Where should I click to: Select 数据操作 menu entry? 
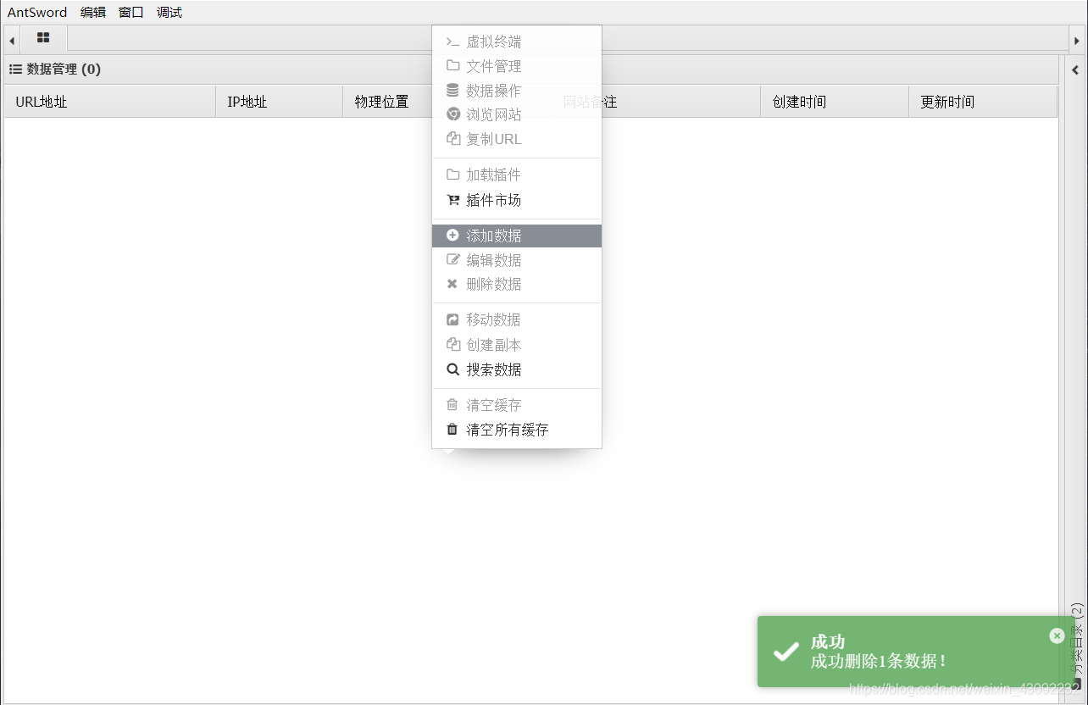pos(517,91)
